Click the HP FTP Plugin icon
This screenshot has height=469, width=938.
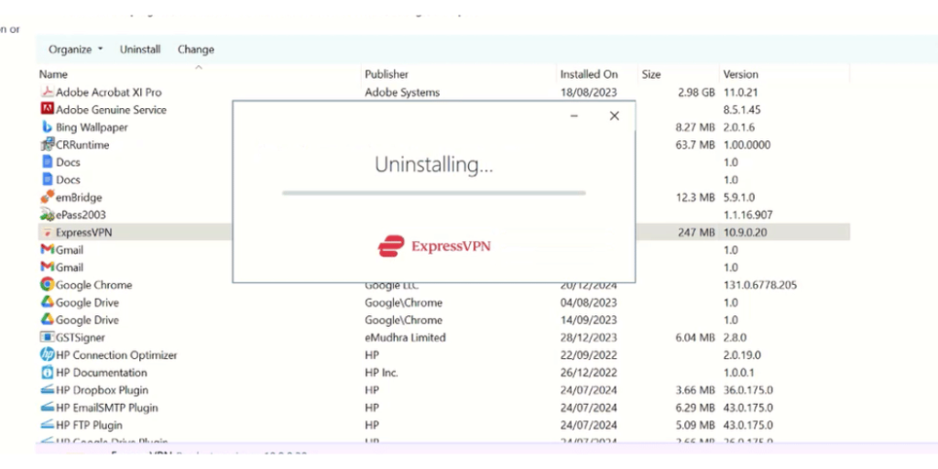[x=48, y=425]
